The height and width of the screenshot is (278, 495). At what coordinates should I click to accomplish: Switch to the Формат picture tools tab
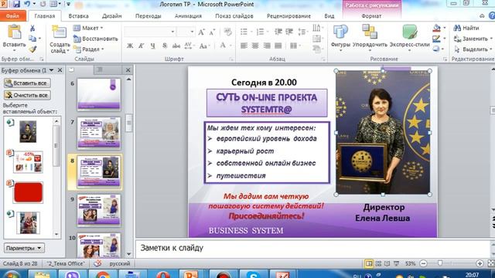(371, 15)
